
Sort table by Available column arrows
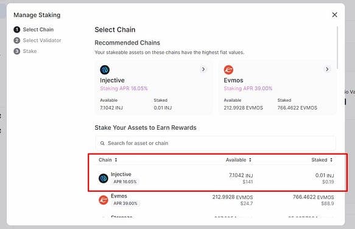[x=250, y=160]
